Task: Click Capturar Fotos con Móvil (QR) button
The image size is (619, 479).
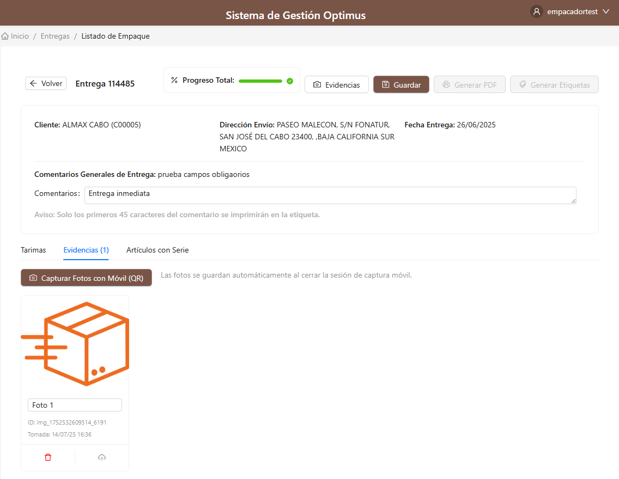Action: pos(87,278)
